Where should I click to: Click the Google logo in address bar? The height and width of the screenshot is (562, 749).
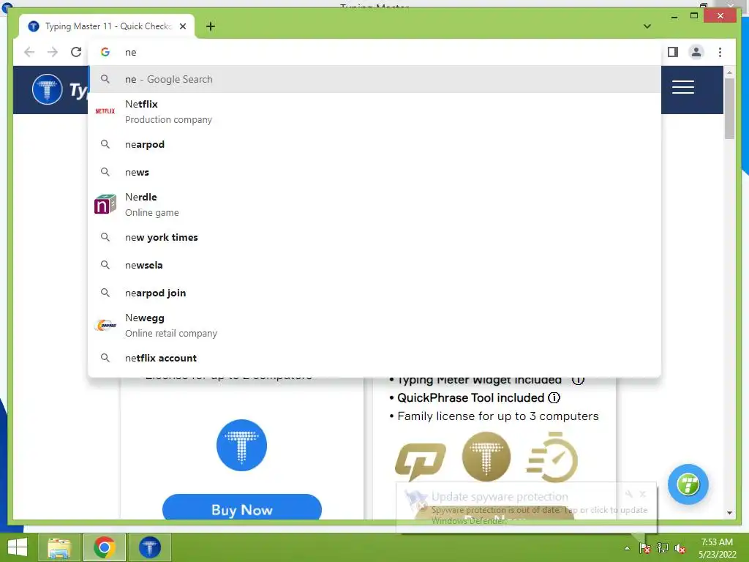[105, 52]
